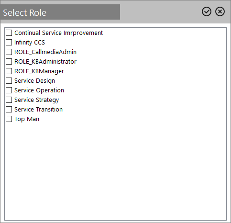Check the Service Design role box
The height and width of the screenshot is (223, 231).
click(9, 81)
